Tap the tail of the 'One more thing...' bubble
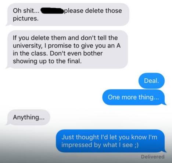Image resolution: width=172 pixels, height=163 pixels. 165,104
